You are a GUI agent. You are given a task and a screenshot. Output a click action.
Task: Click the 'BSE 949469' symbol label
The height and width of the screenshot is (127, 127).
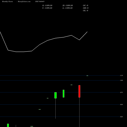tap(40, 2)
